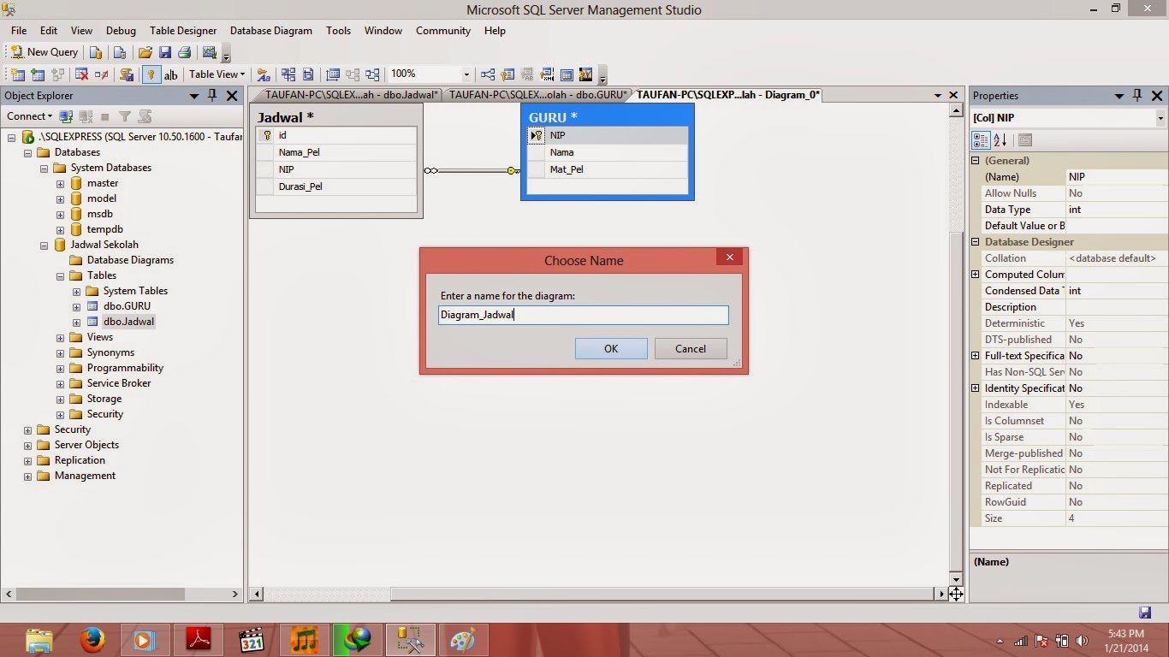Select the Service Broker folder
Screen dimensions: 1169x657
(119, 383)
